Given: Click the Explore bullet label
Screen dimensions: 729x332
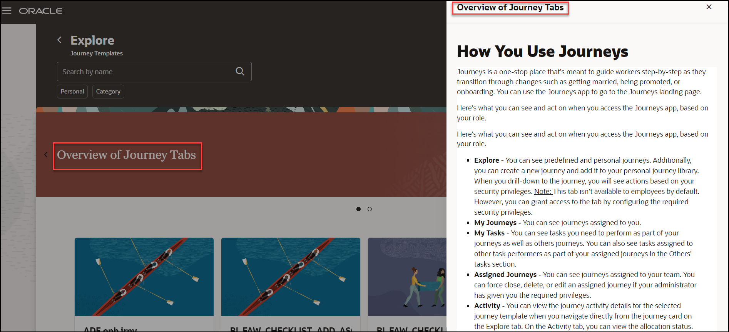Looking at the screenshot, I should [x=487, y=160].
